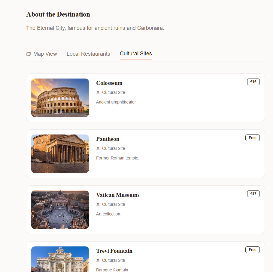
Task: Select the Cultural Sites tab
Action: 136,54
